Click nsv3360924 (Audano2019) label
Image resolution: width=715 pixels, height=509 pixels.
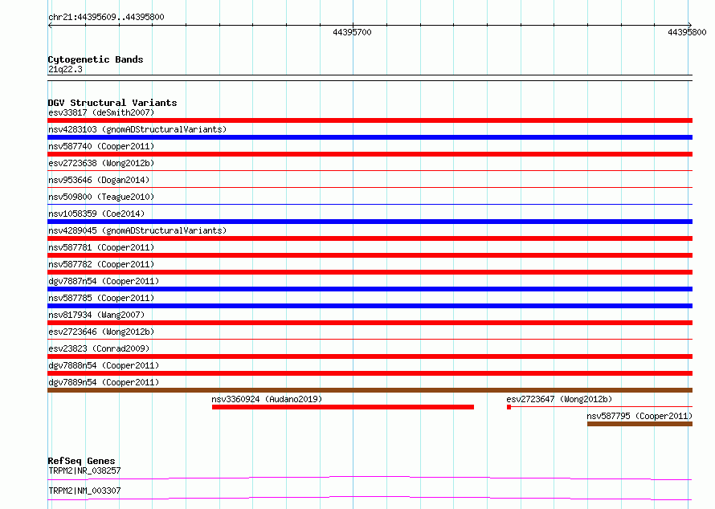click(267, 399)
